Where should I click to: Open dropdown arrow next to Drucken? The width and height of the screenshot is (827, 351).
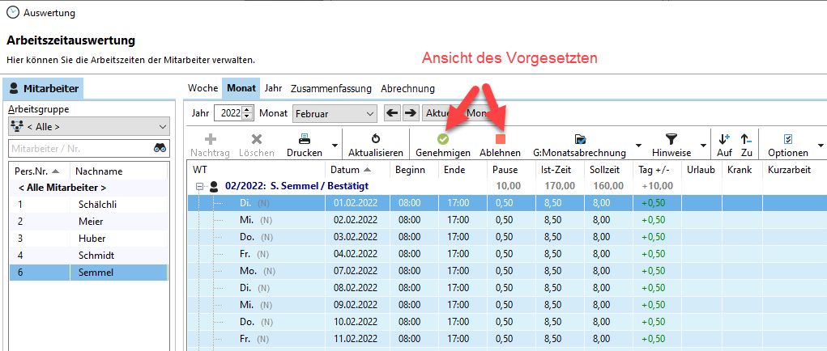click(335, 147)
